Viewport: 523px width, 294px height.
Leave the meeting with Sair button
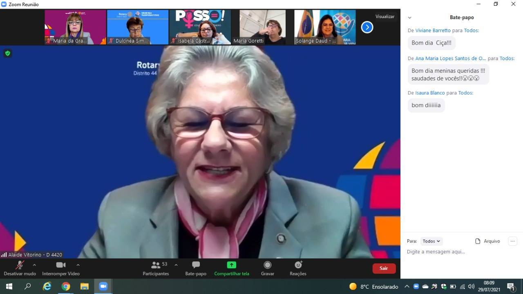click(383, 268)
